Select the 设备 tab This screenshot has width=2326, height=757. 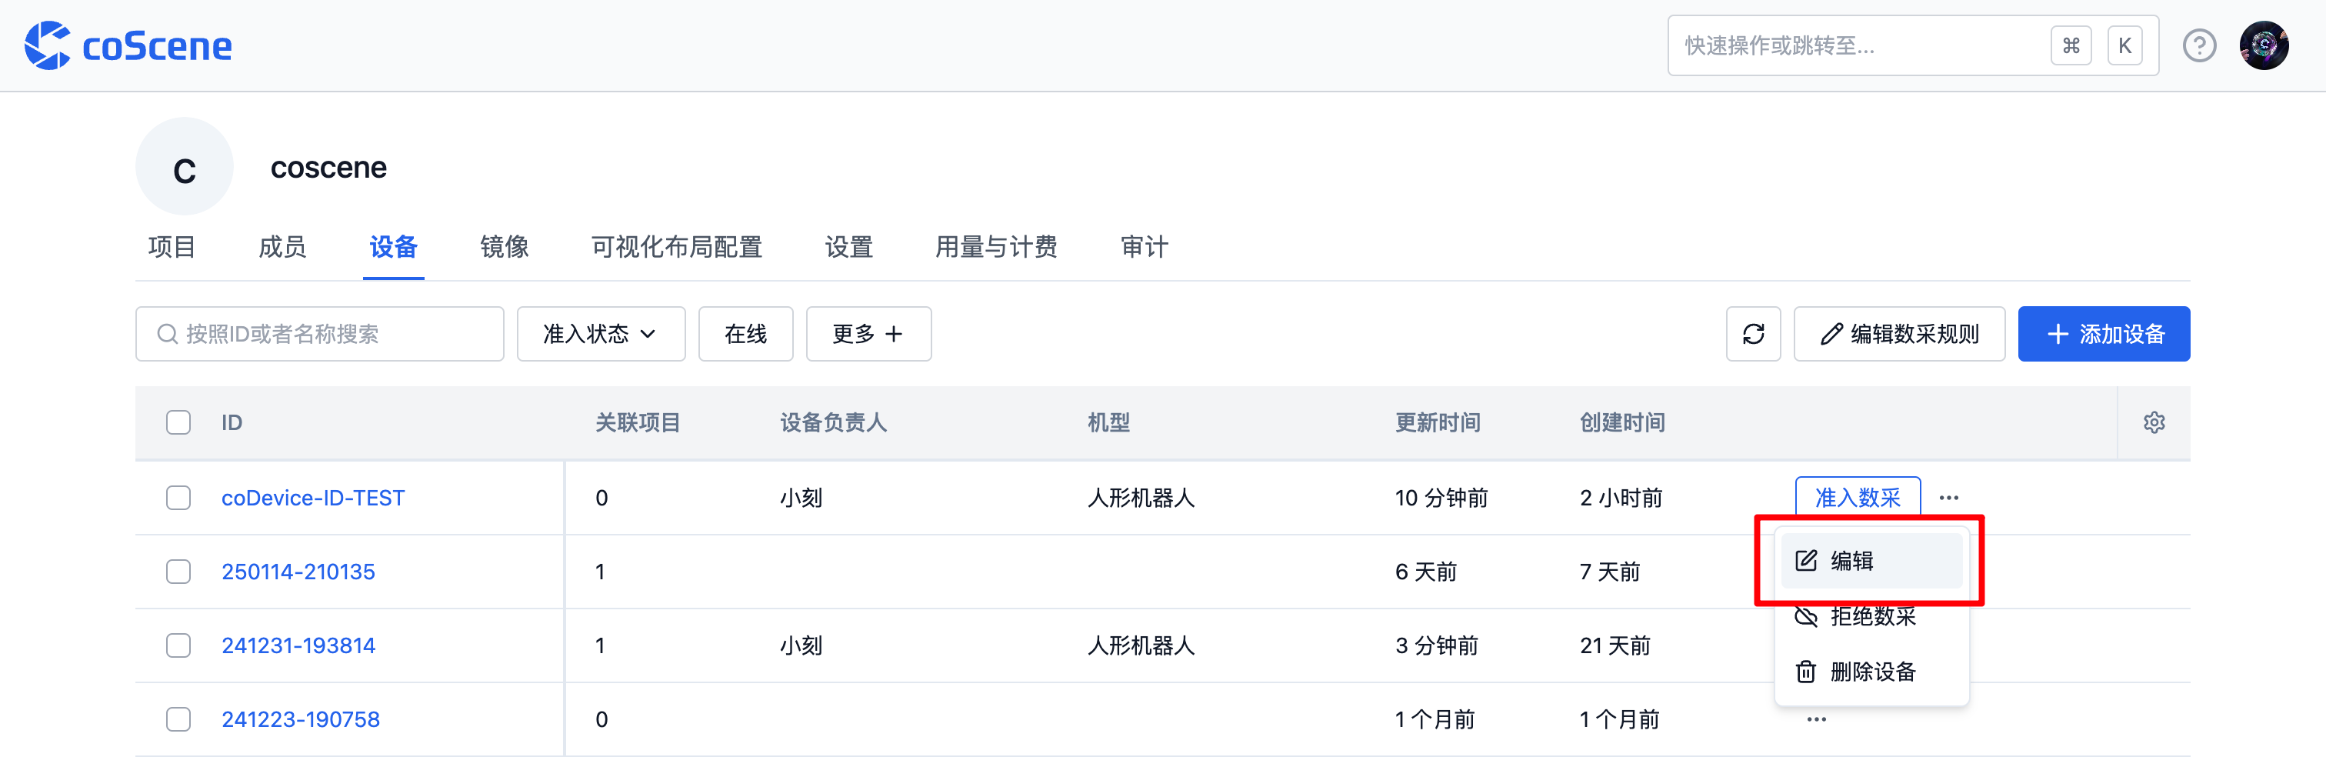tap(394, 248)
